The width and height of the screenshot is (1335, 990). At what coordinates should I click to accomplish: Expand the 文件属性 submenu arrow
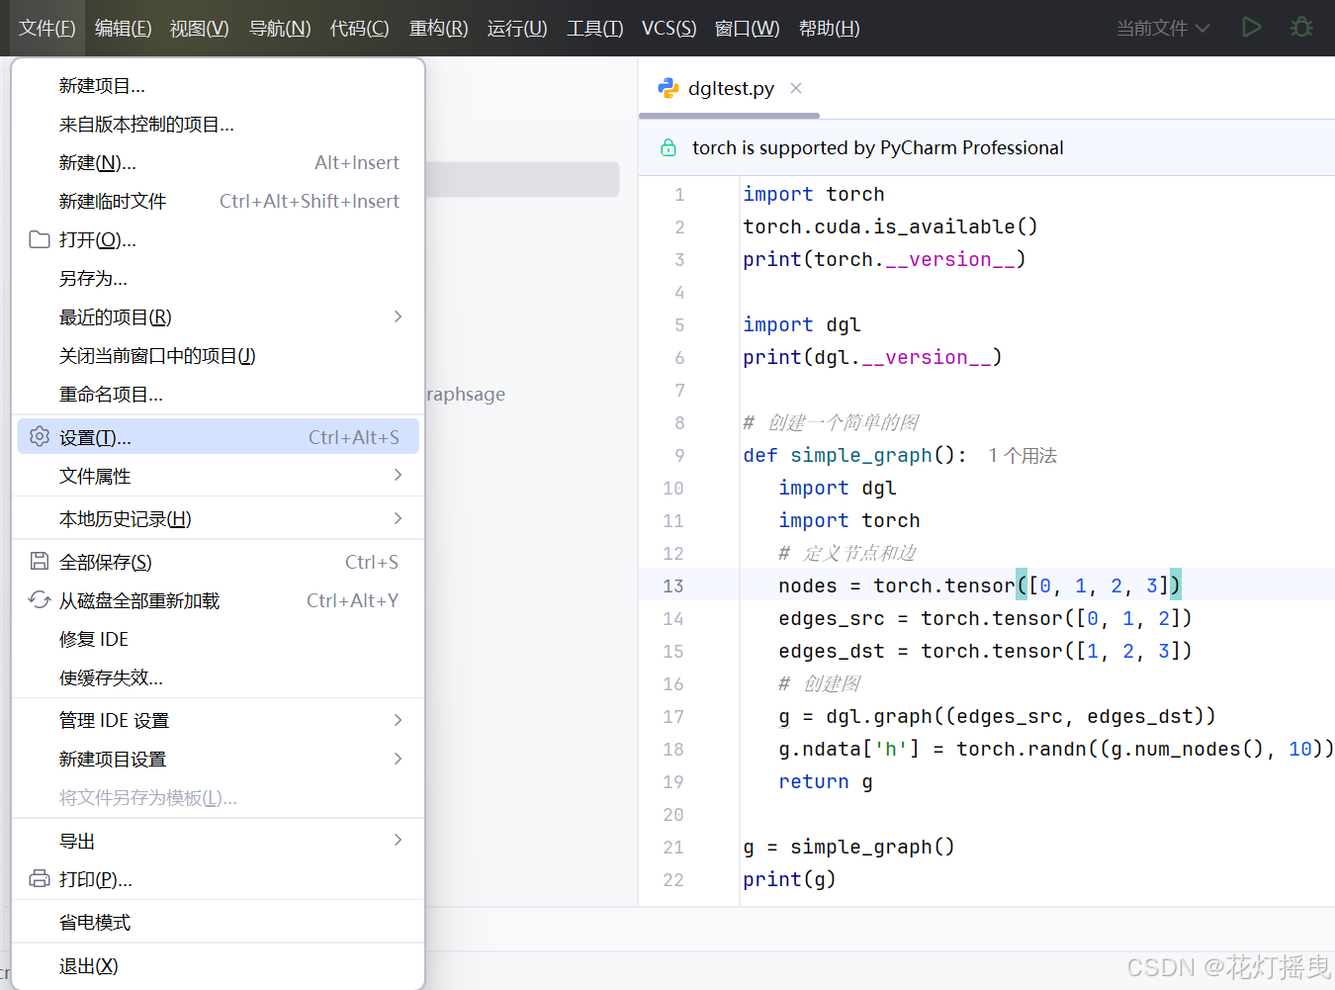pyautogui.click(x=398, y=476)
